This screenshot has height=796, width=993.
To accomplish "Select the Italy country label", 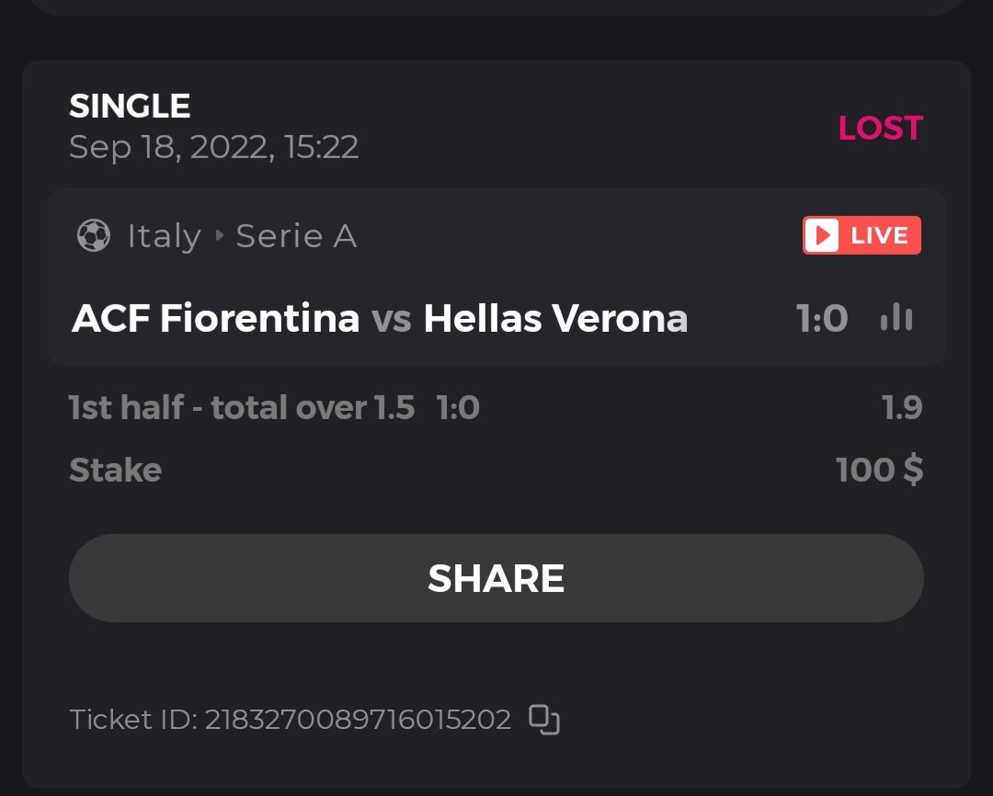I will point(164,236).
